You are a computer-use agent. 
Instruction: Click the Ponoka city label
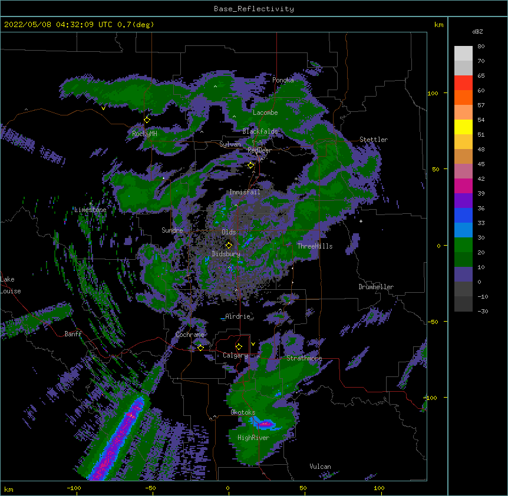pos(283,80)
